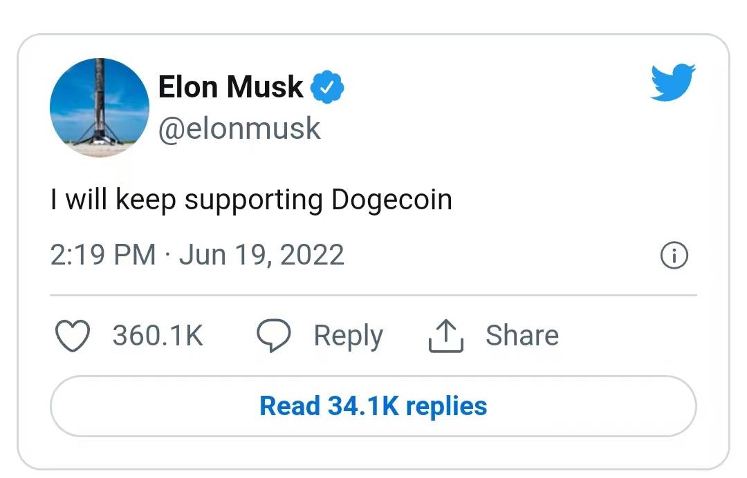
Task: Click the Twitter bird logo
Action: 672,82
